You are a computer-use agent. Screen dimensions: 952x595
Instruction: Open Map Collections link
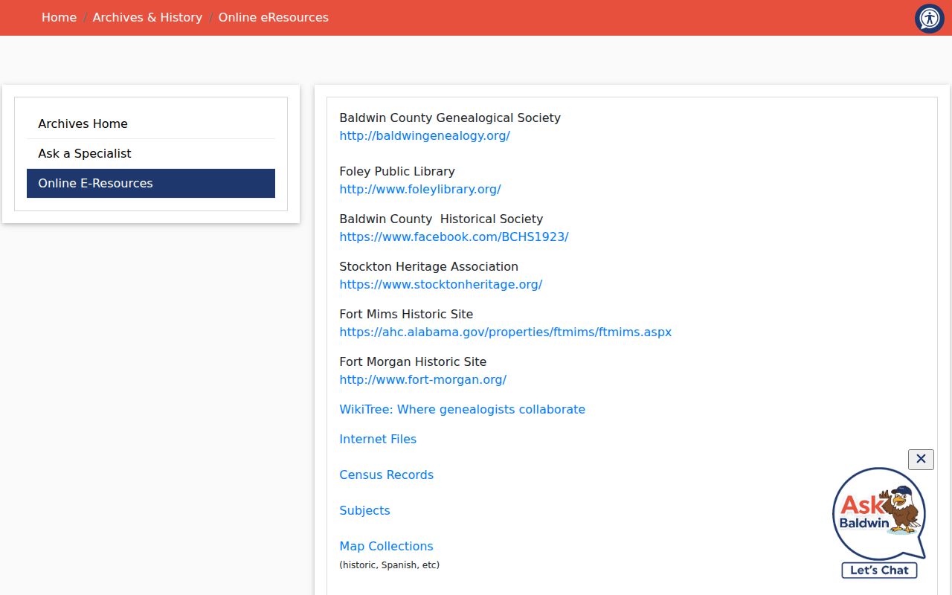[386, 546]
